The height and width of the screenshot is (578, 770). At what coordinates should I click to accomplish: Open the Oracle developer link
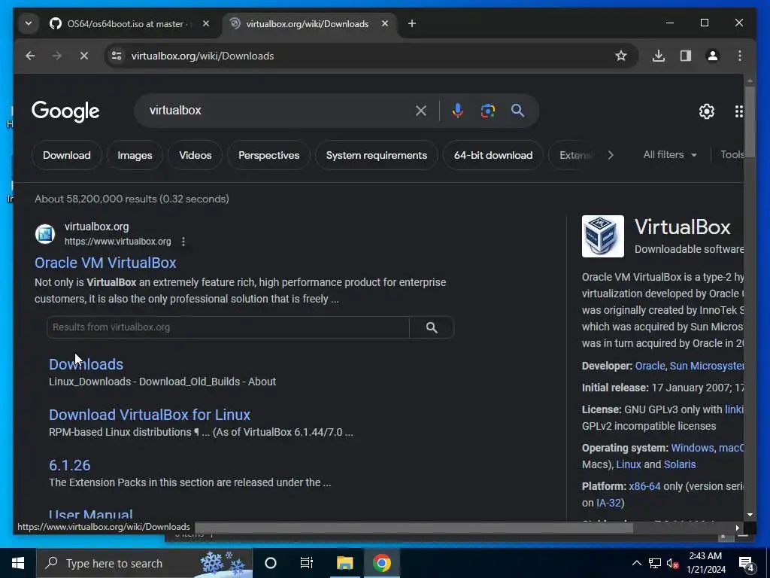[650, 367]
